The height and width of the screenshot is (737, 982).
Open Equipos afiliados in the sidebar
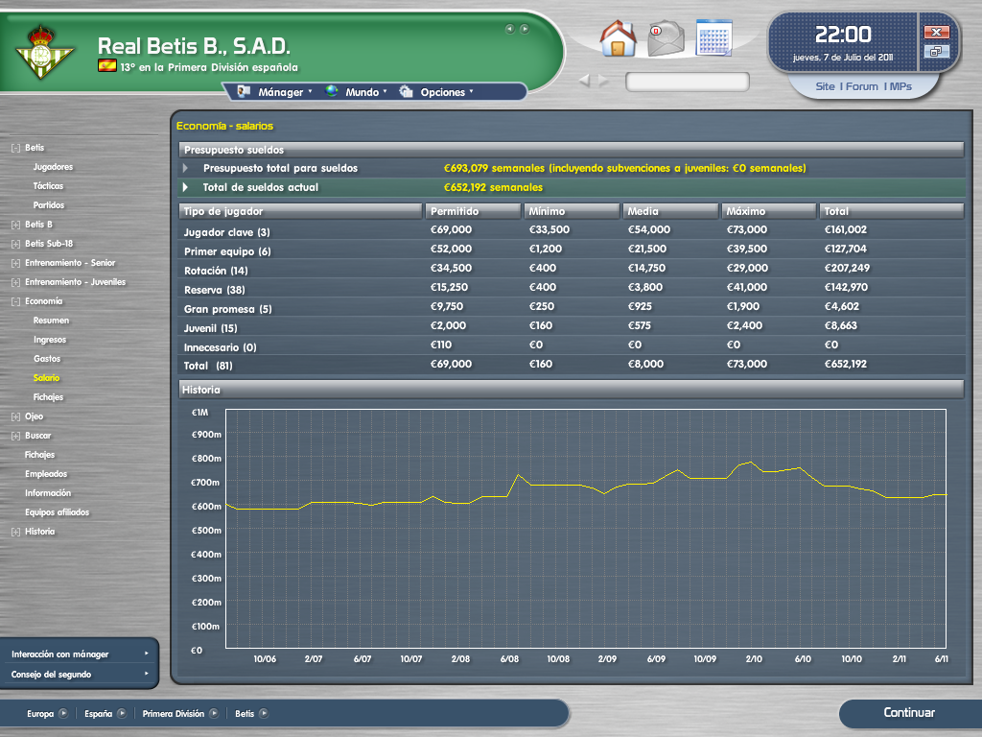[x=57, y=512]
